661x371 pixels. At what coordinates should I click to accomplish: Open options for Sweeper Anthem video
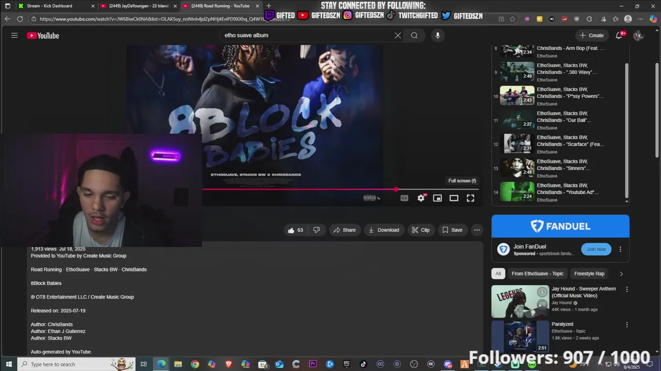pyautogui.click(x=627, y=290)
